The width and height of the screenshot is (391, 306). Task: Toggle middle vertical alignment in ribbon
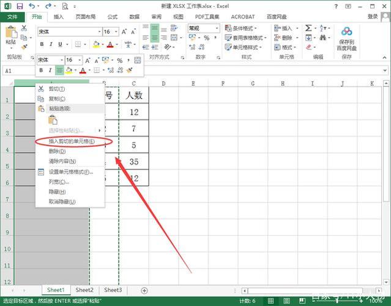155,28
